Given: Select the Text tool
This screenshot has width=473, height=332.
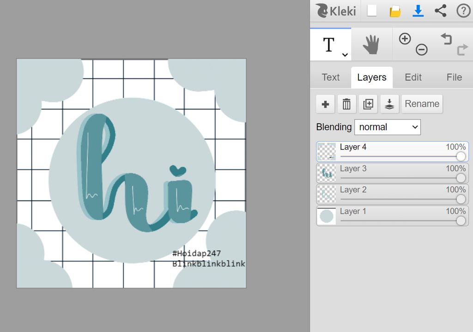Looking at the screenshot, I should pos(331,45).
